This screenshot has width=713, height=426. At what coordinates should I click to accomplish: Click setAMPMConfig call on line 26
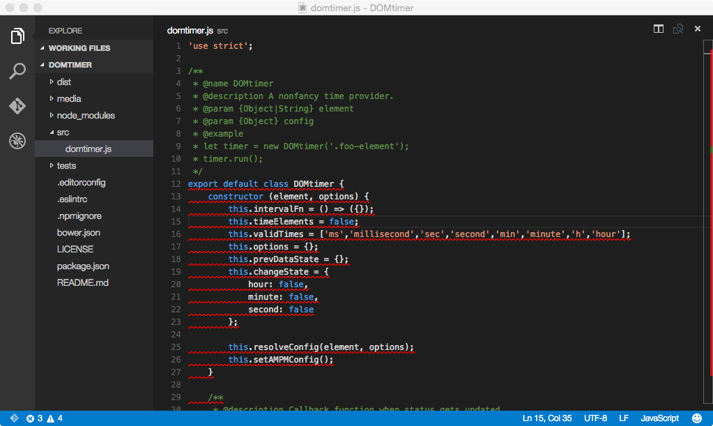click(293, 360)
